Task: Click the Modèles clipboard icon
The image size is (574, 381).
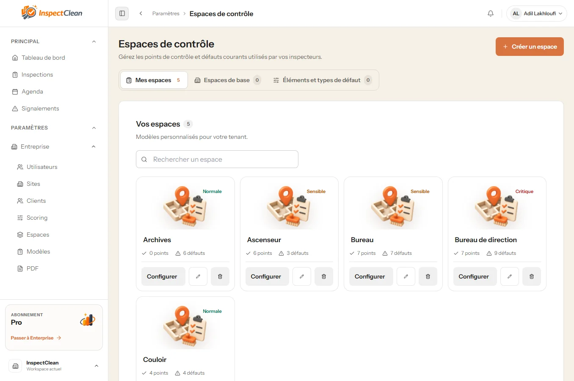Action: (x=20, y=251)
